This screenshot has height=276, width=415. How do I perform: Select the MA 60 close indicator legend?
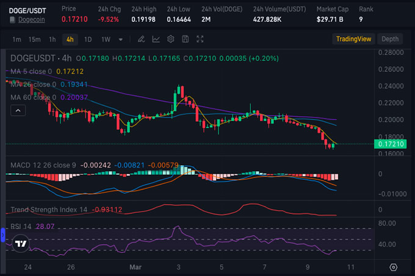[x=34, y=97]
